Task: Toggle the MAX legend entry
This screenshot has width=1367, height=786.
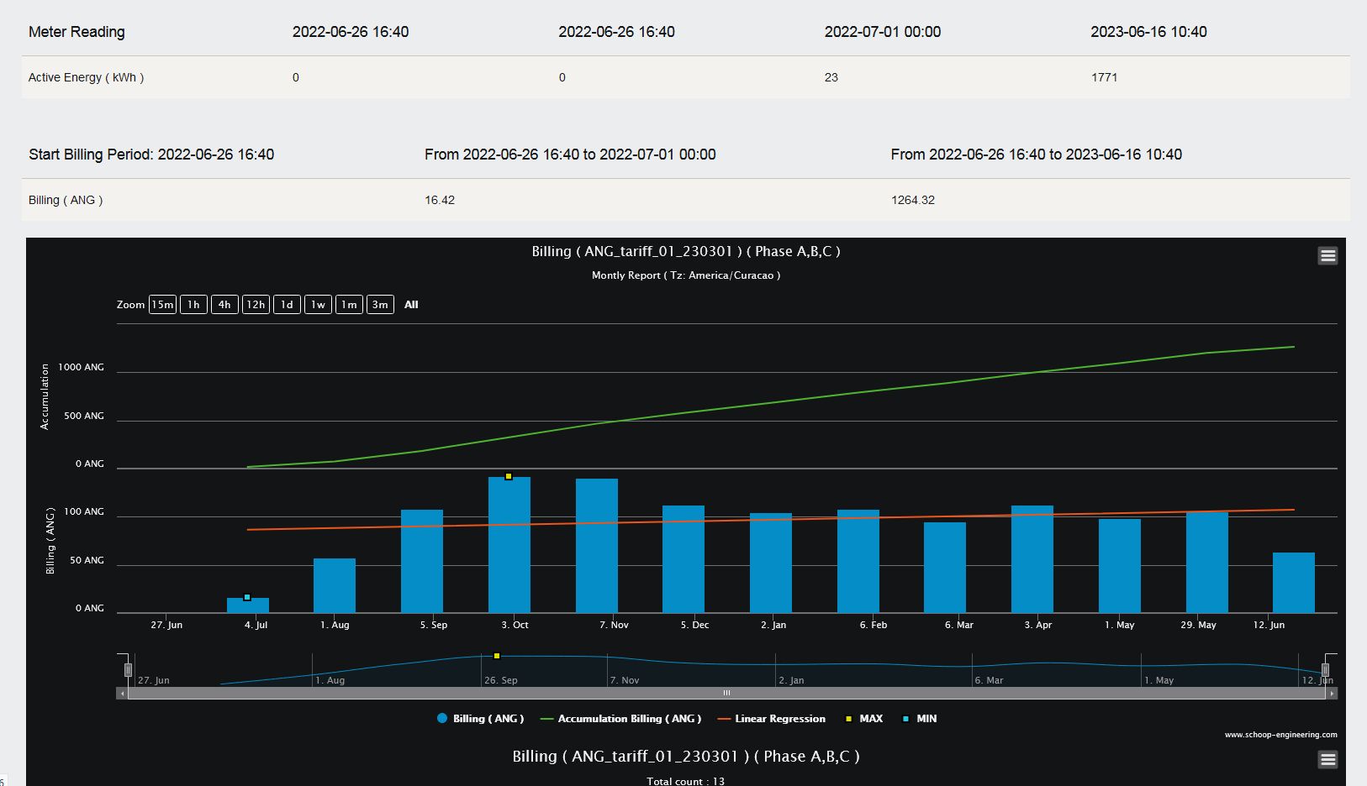Action: pos(864,719)
